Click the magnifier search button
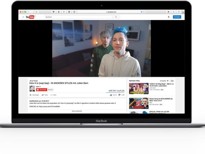Viewport: 205px width, 154px height. coord(116,17)
